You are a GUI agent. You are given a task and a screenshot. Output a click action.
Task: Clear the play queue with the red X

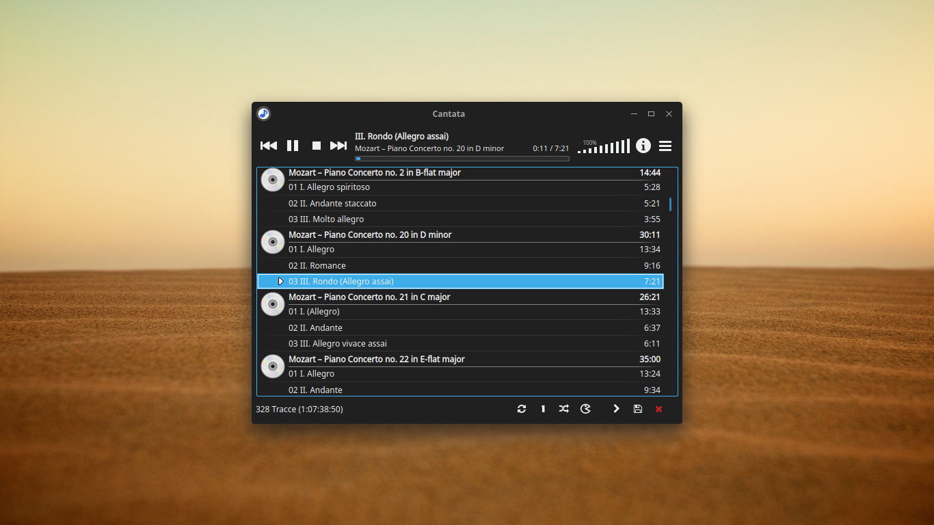[x=659, y=409]
